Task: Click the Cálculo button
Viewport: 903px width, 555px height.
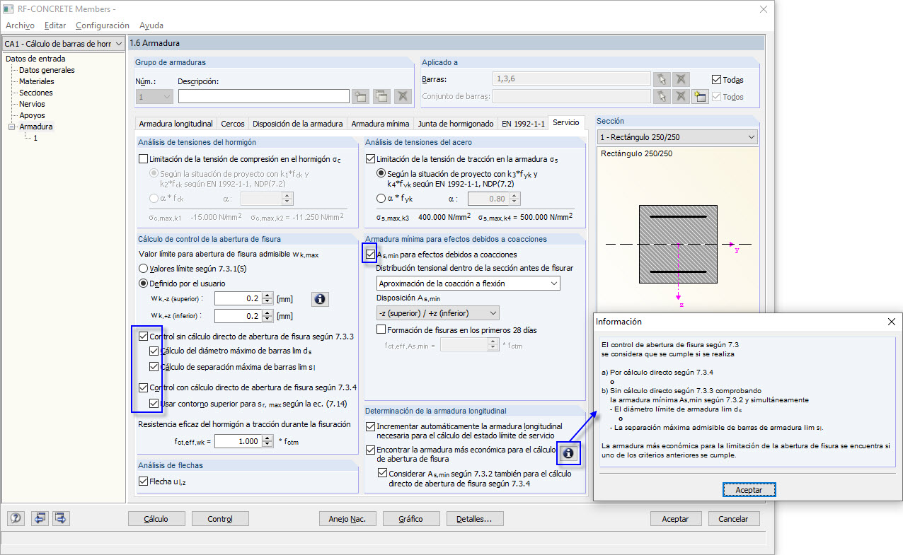Action: pos(156,519)
